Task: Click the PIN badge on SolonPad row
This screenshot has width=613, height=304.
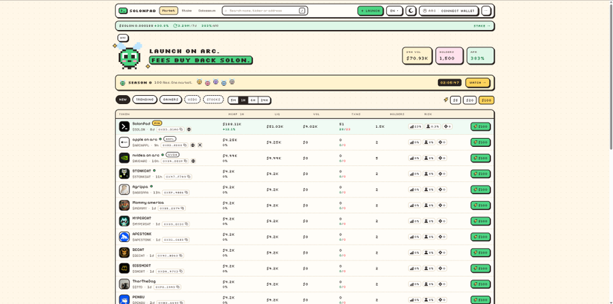Action: [x=157, y=123]
